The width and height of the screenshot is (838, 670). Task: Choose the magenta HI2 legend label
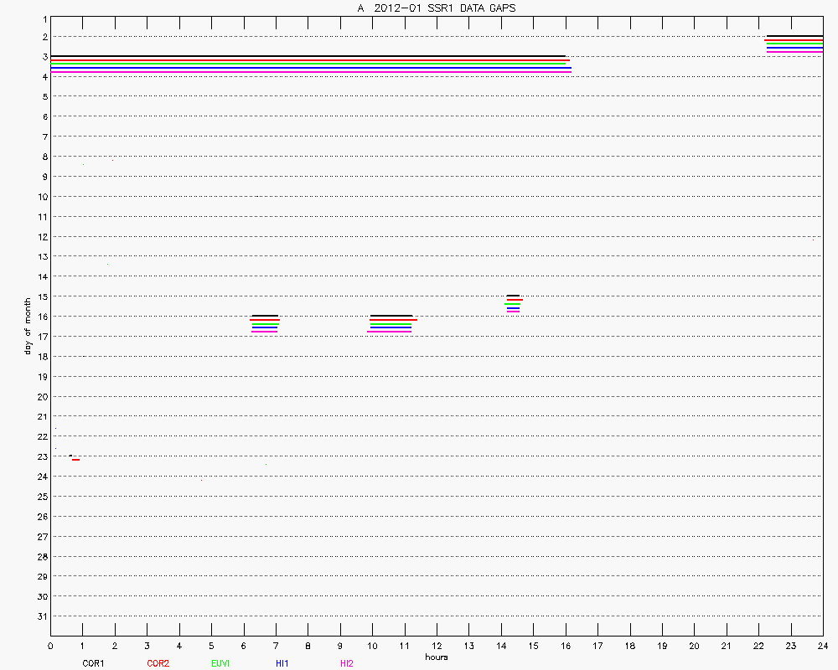click(x=347, y=663)
